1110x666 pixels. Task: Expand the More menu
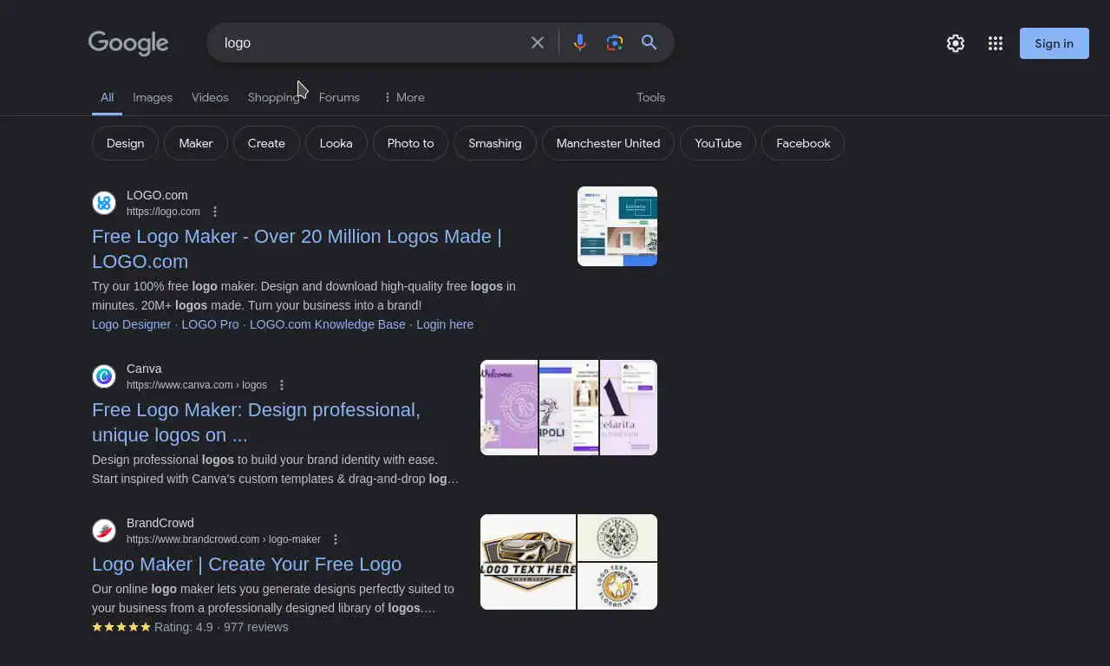404,97
